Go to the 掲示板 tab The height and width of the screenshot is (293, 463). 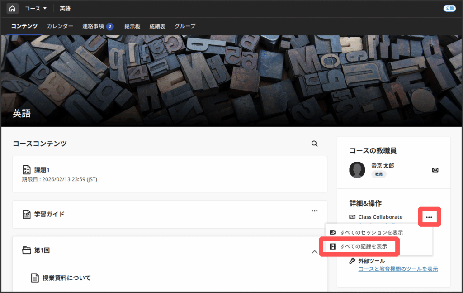[132, 26]
